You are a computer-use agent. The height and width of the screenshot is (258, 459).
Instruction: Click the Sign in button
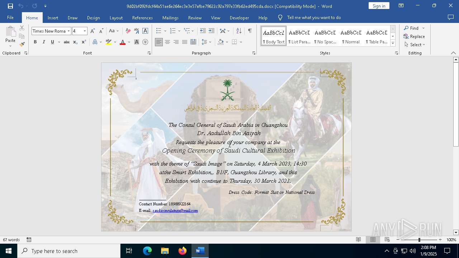coord(379,6)
